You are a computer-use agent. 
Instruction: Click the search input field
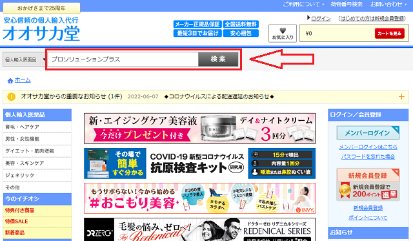tap(123, 59)
